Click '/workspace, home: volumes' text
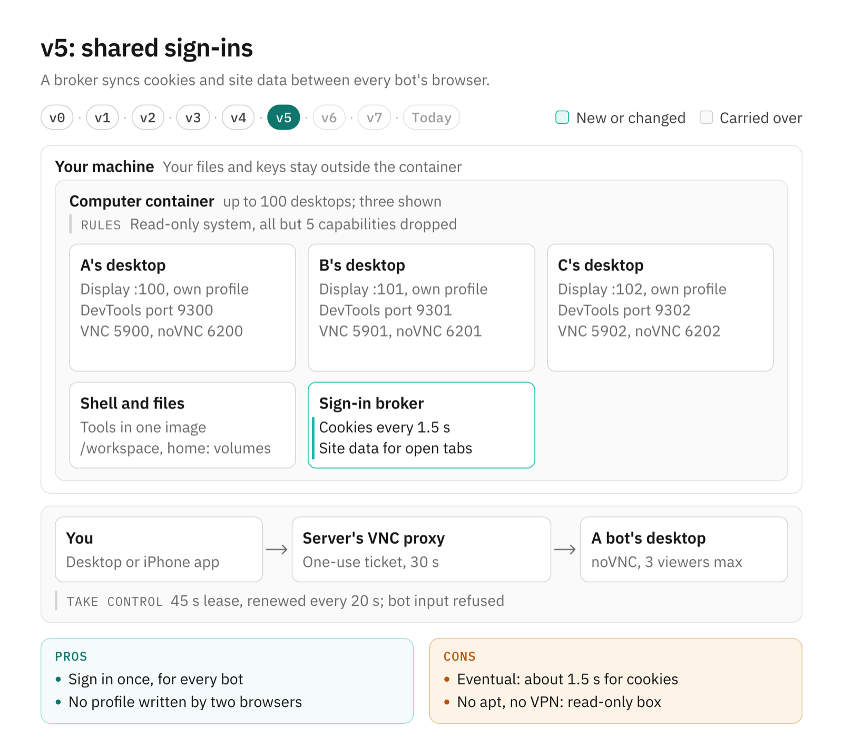This screenshot has width=843, height=756. pos(175,448)
